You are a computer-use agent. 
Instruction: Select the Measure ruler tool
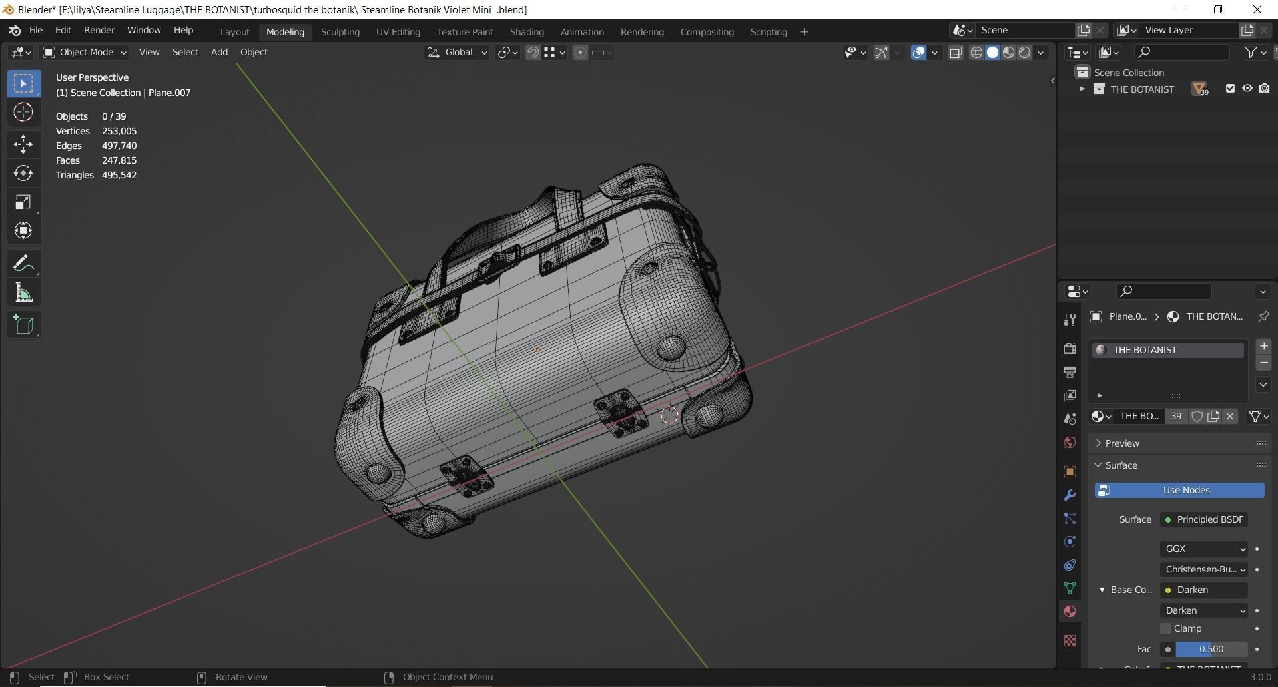tap(23, 293)
